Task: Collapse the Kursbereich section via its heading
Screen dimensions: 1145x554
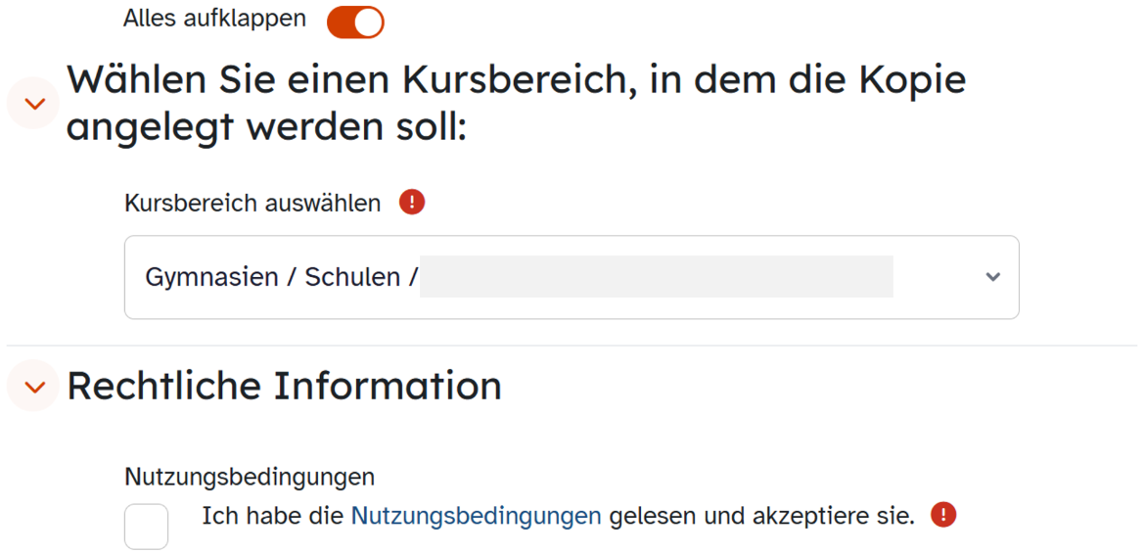Action: pyautogui.click(x=516, y=80)
